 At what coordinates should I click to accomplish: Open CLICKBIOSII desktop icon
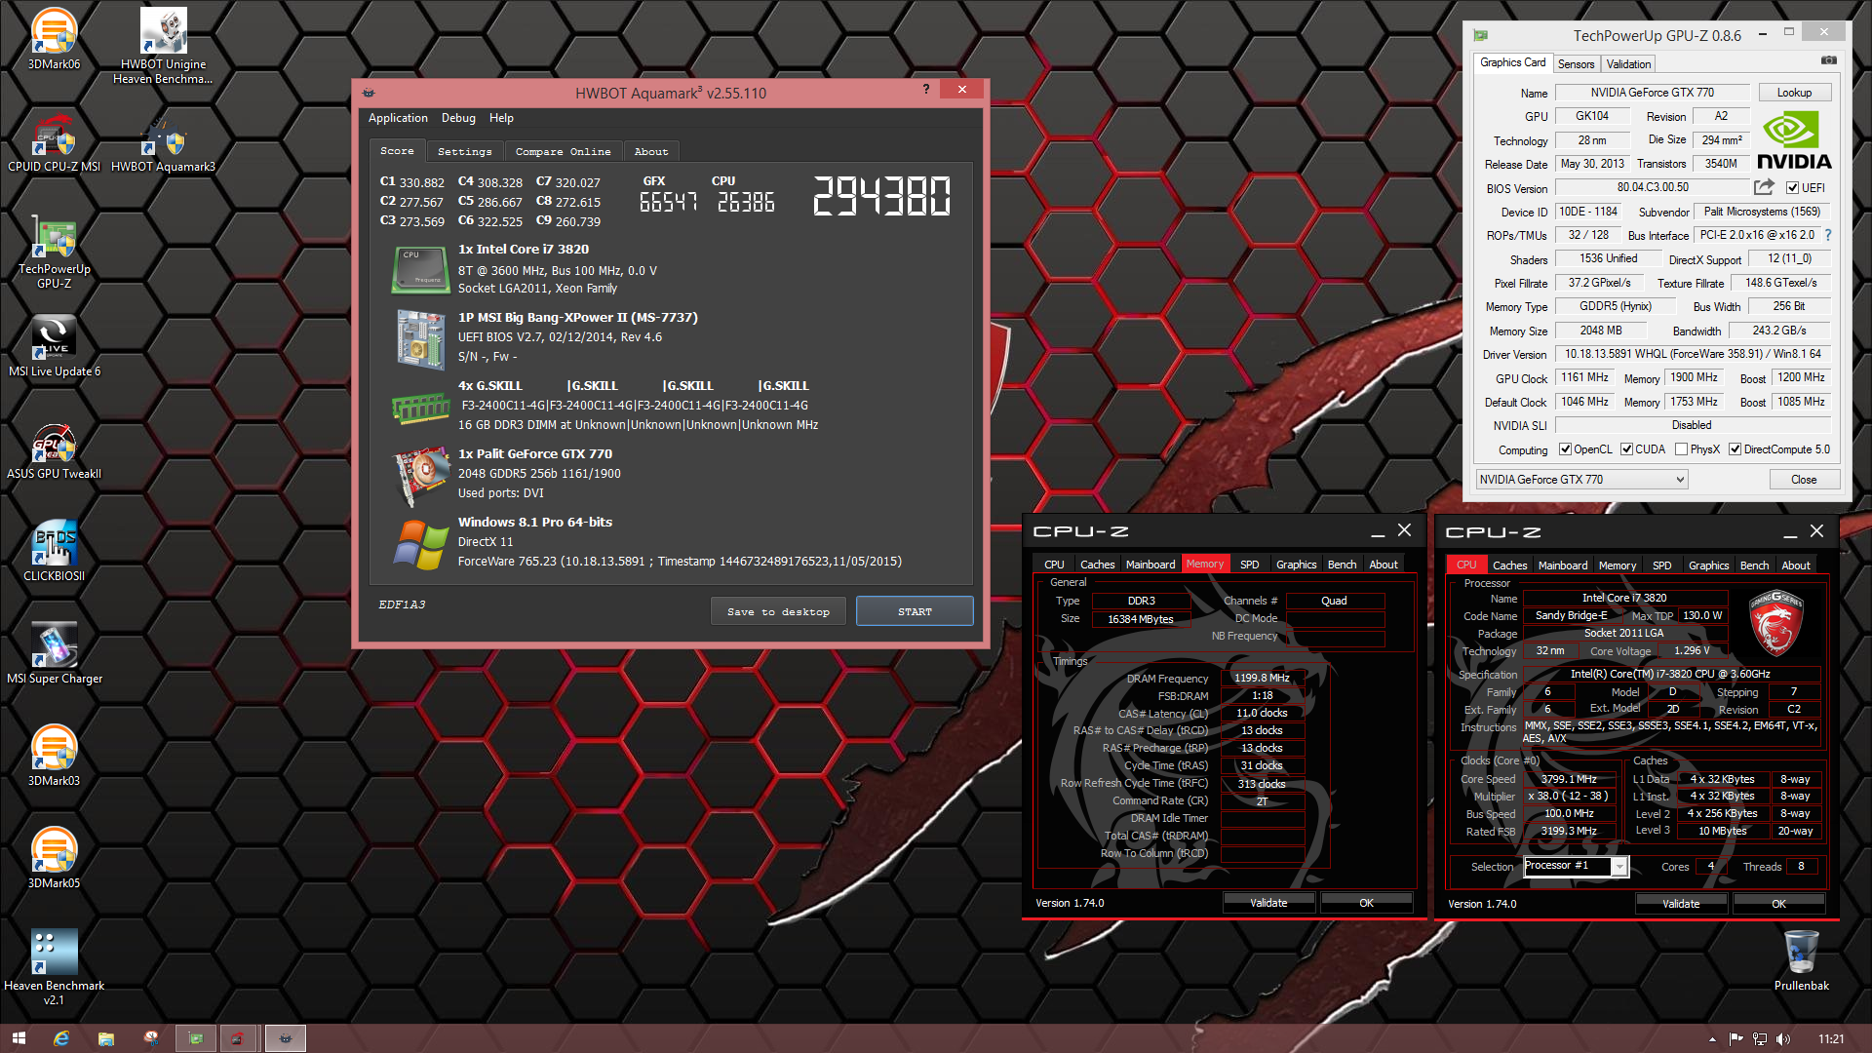click(54, 551)
